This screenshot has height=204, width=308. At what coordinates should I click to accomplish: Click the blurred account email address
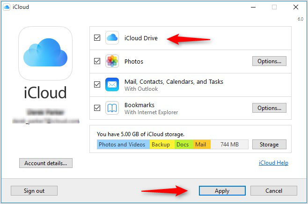(45, 121)
